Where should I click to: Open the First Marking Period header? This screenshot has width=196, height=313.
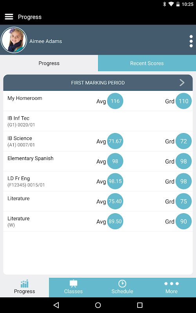point(98,83)
